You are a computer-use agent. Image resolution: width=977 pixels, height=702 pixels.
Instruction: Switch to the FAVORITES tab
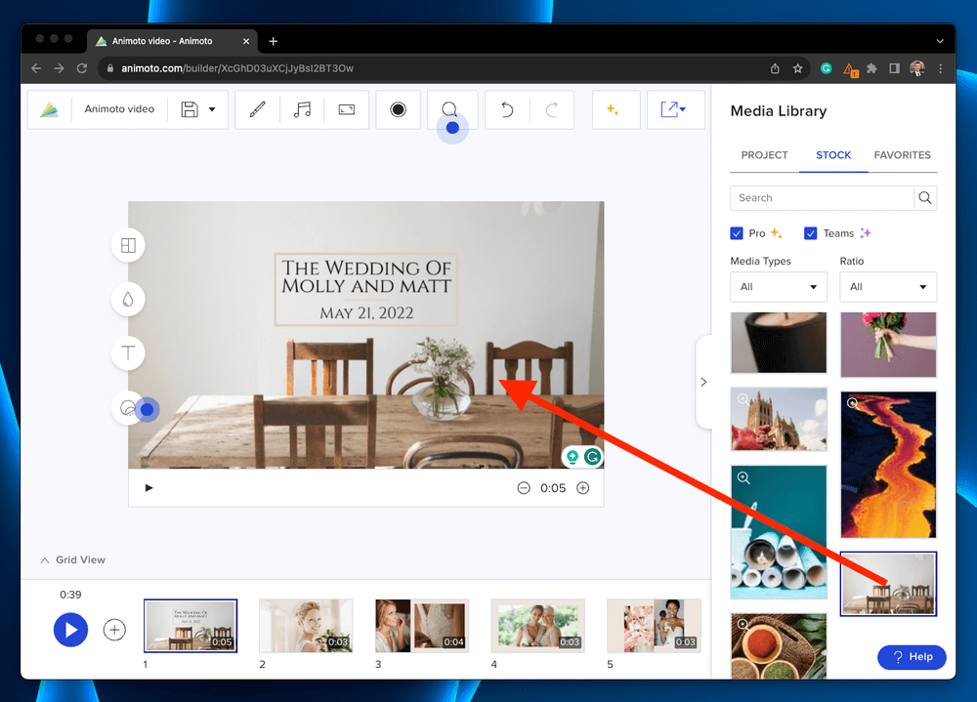[902, 155]
